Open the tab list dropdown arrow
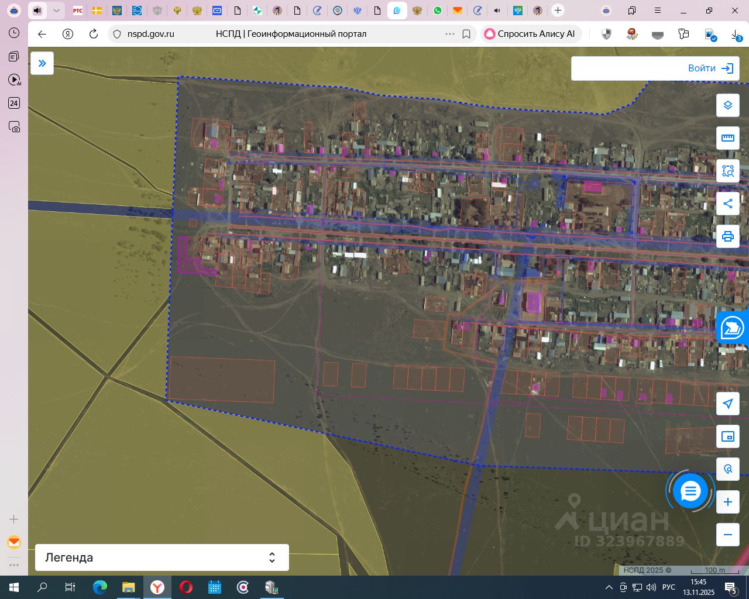 click(56, 11)
